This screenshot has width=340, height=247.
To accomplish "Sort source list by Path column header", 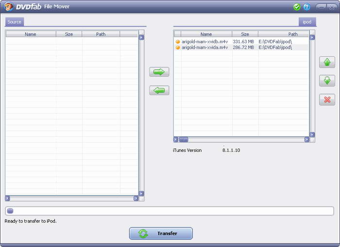I will [101, 34].
